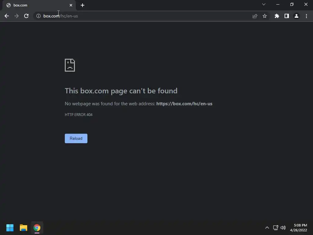
Task: Click the blue Reload button
Action: point(76,138)
